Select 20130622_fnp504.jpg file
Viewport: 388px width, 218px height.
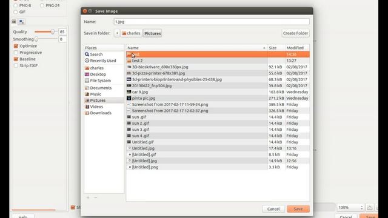tap(218, 85)
